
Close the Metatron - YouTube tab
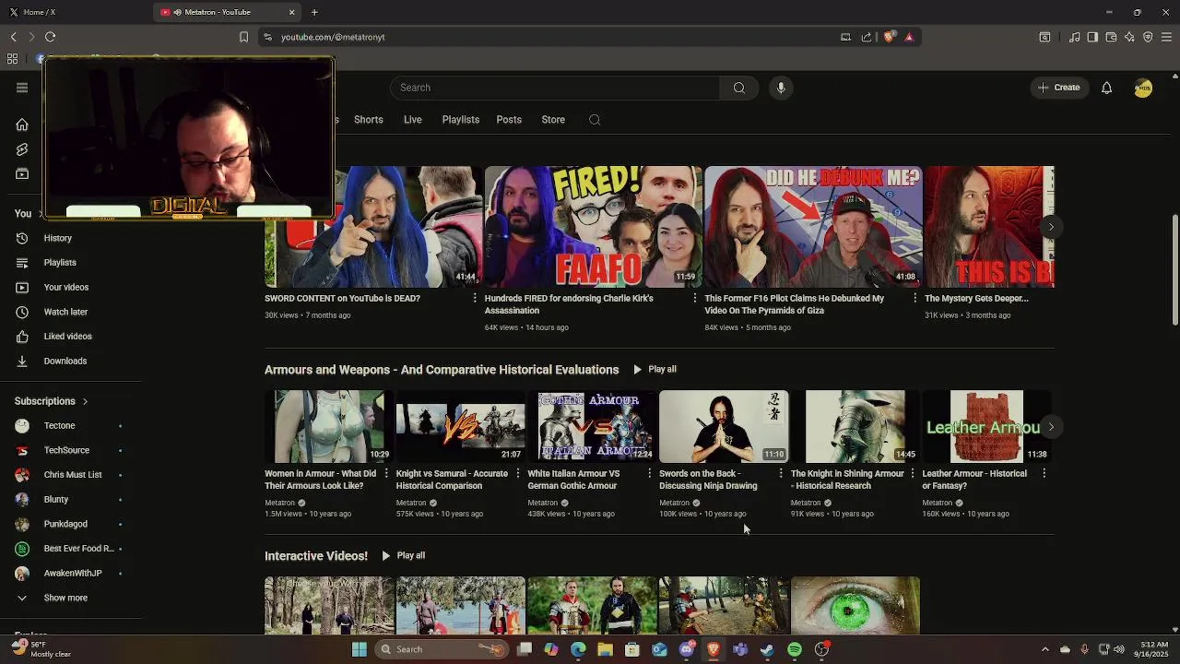(292, 12)
